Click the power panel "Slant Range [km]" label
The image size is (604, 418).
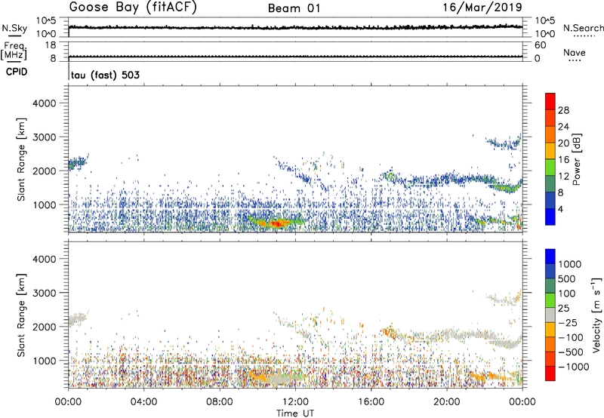pos(21,159)
